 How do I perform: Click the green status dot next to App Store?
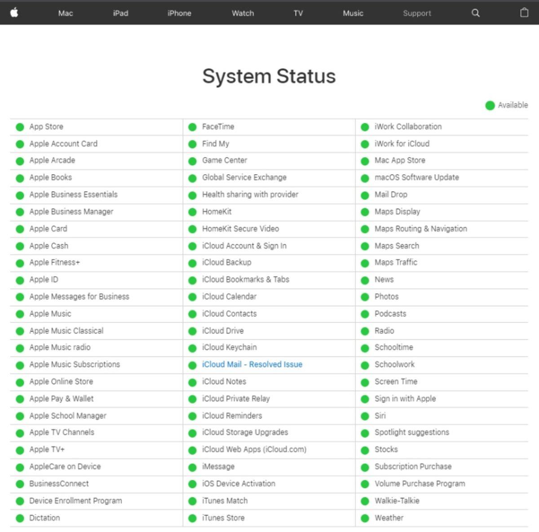click(20, 127)
